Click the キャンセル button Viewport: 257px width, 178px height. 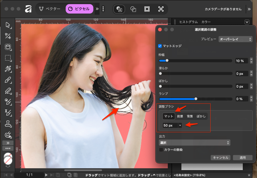[221, 158]
